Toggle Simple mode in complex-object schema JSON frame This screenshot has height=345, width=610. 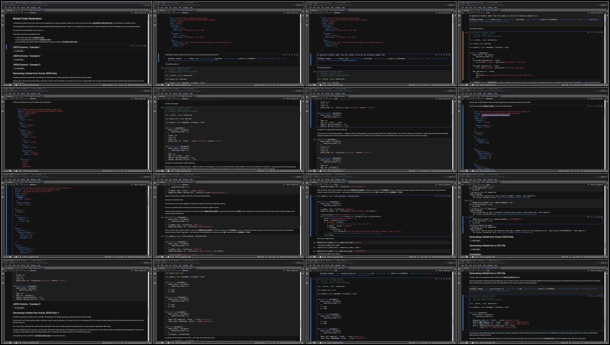coord(10,171)
